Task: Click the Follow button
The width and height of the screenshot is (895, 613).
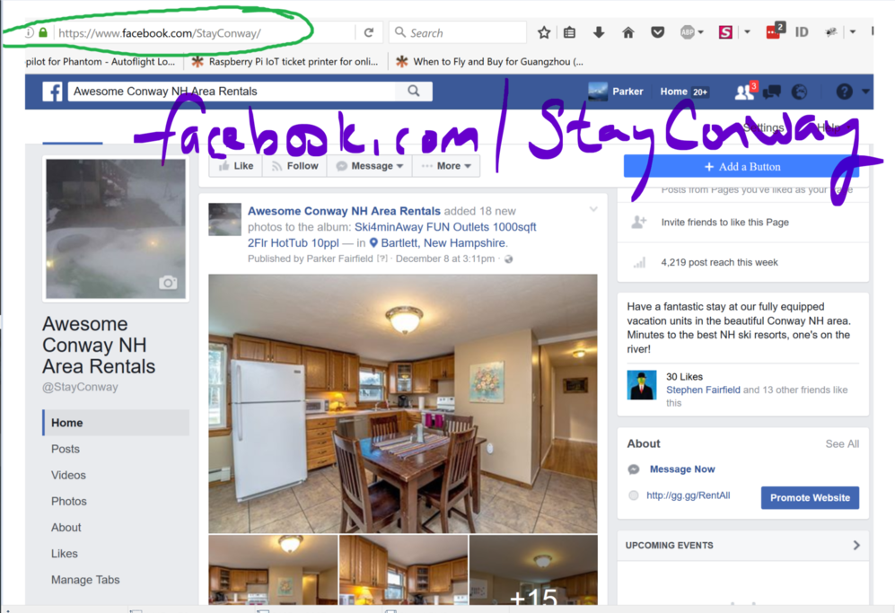Action: 294,166
